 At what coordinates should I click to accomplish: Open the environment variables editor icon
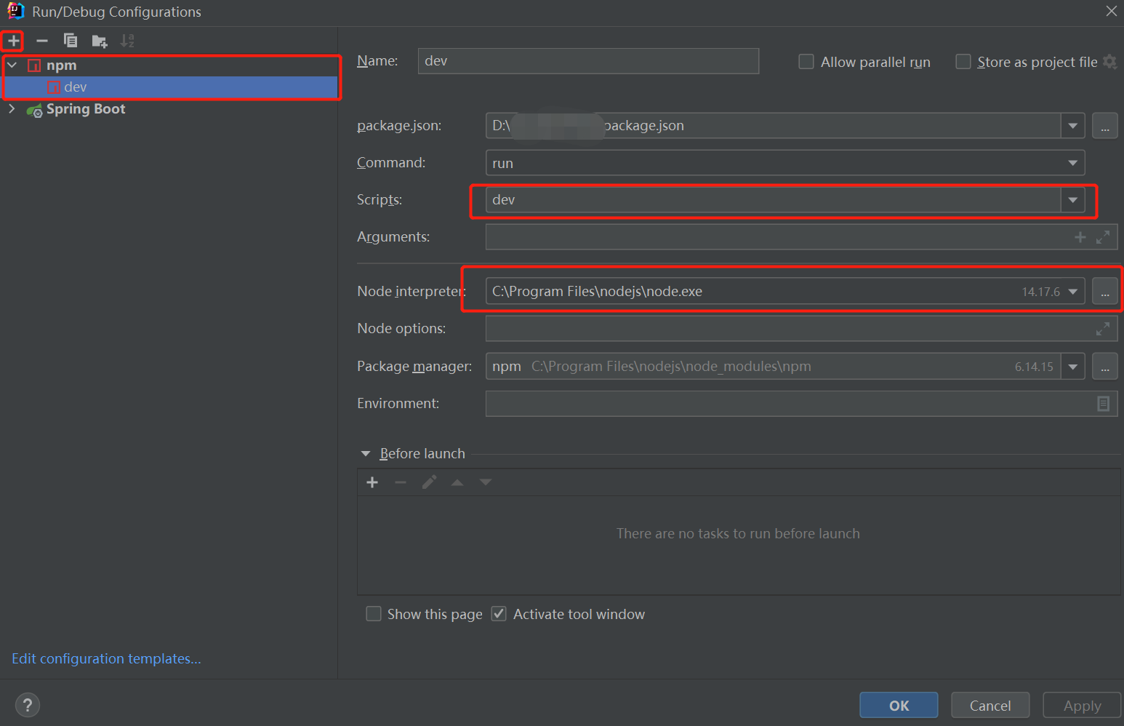[1103, 404]
